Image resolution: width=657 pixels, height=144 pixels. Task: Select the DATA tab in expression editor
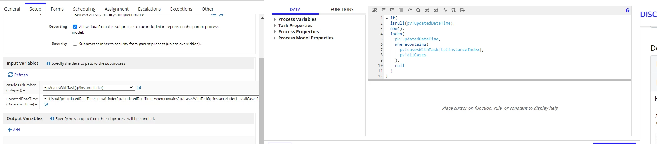click(x=295, y=10)
